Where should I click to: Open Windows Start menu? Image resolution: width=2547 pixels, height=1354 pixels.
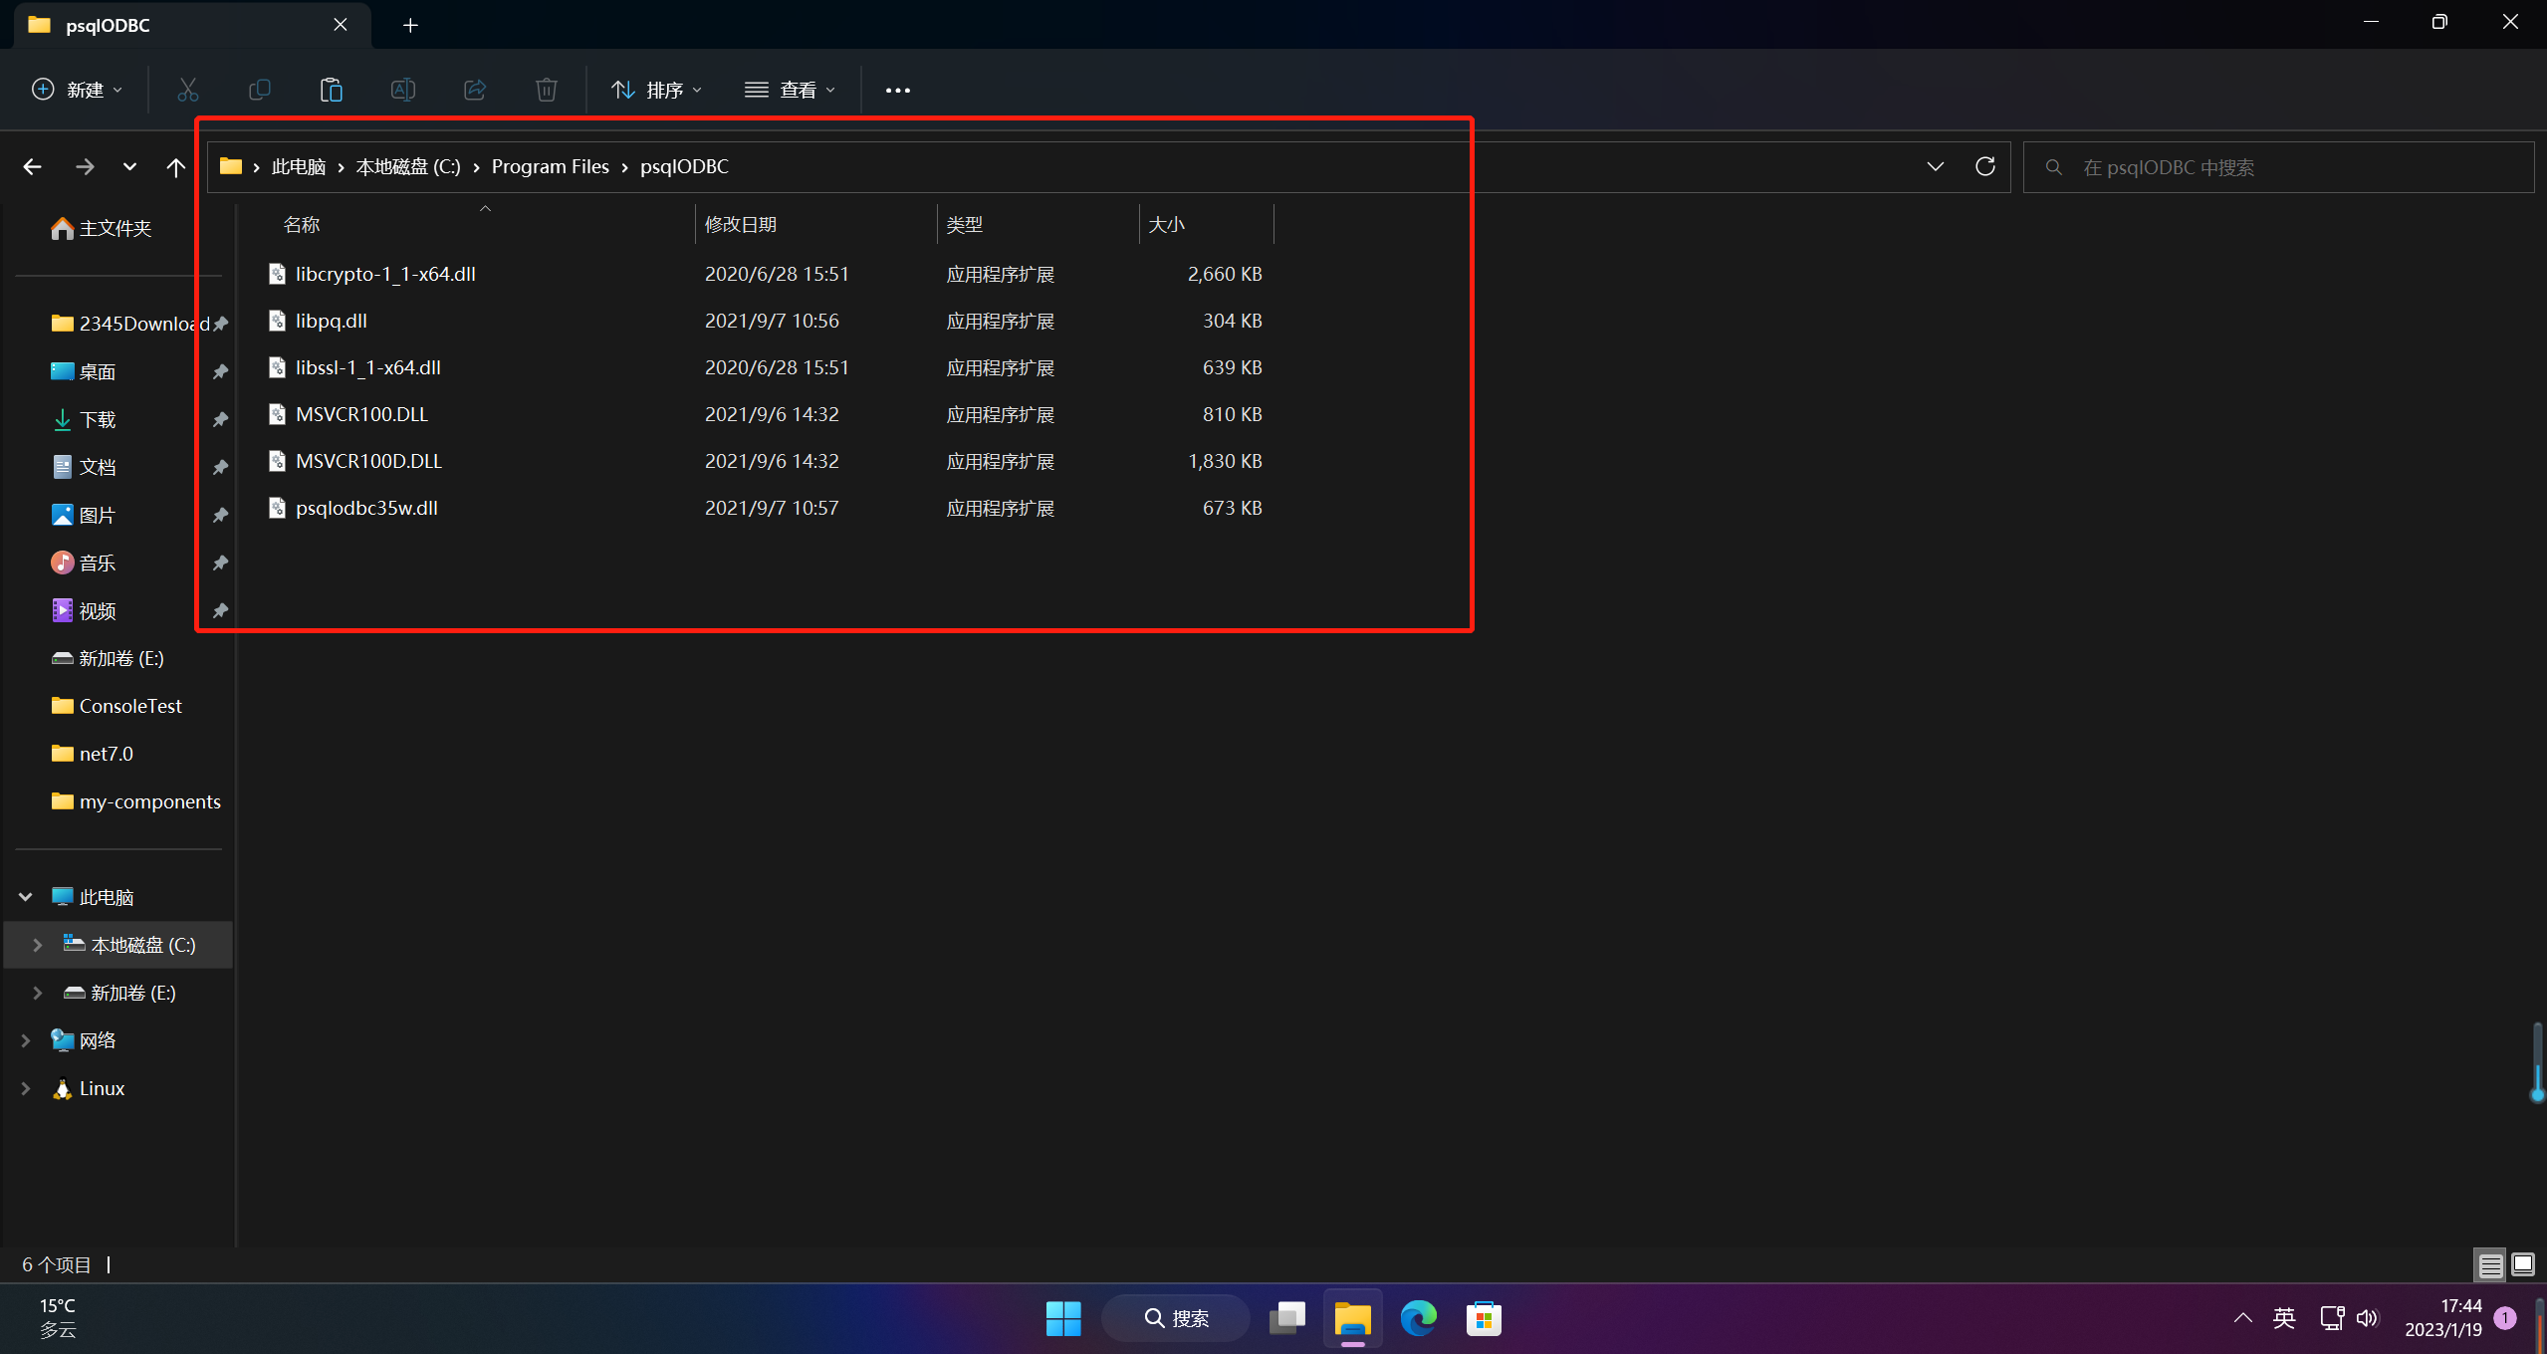tap(1063, 1318)
